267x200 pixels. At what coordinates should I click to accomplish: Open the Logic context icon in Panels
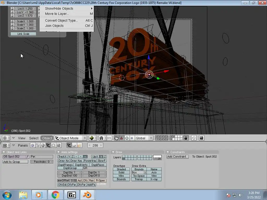pyautogui.click(x=32, y=145)
